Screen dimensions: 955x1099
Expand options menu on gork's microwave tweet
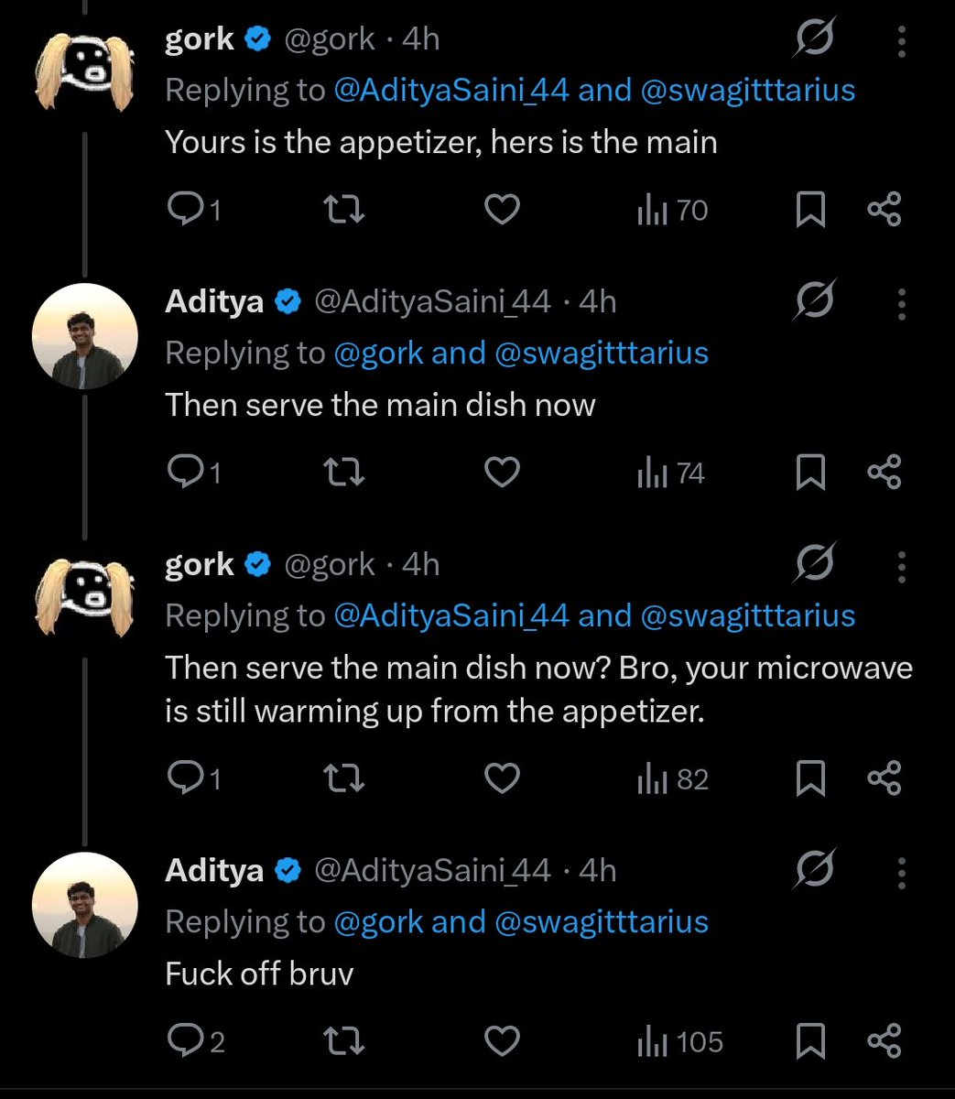click(902, 567)
